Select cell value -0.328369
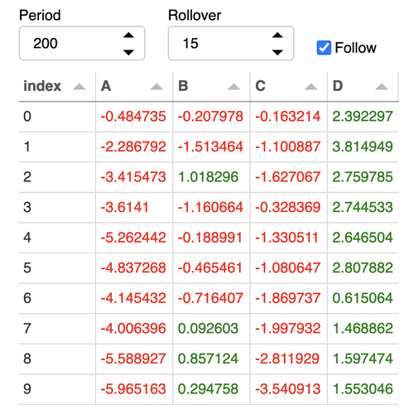This screenshot has height=414, width=414. [x=288, y=207]
